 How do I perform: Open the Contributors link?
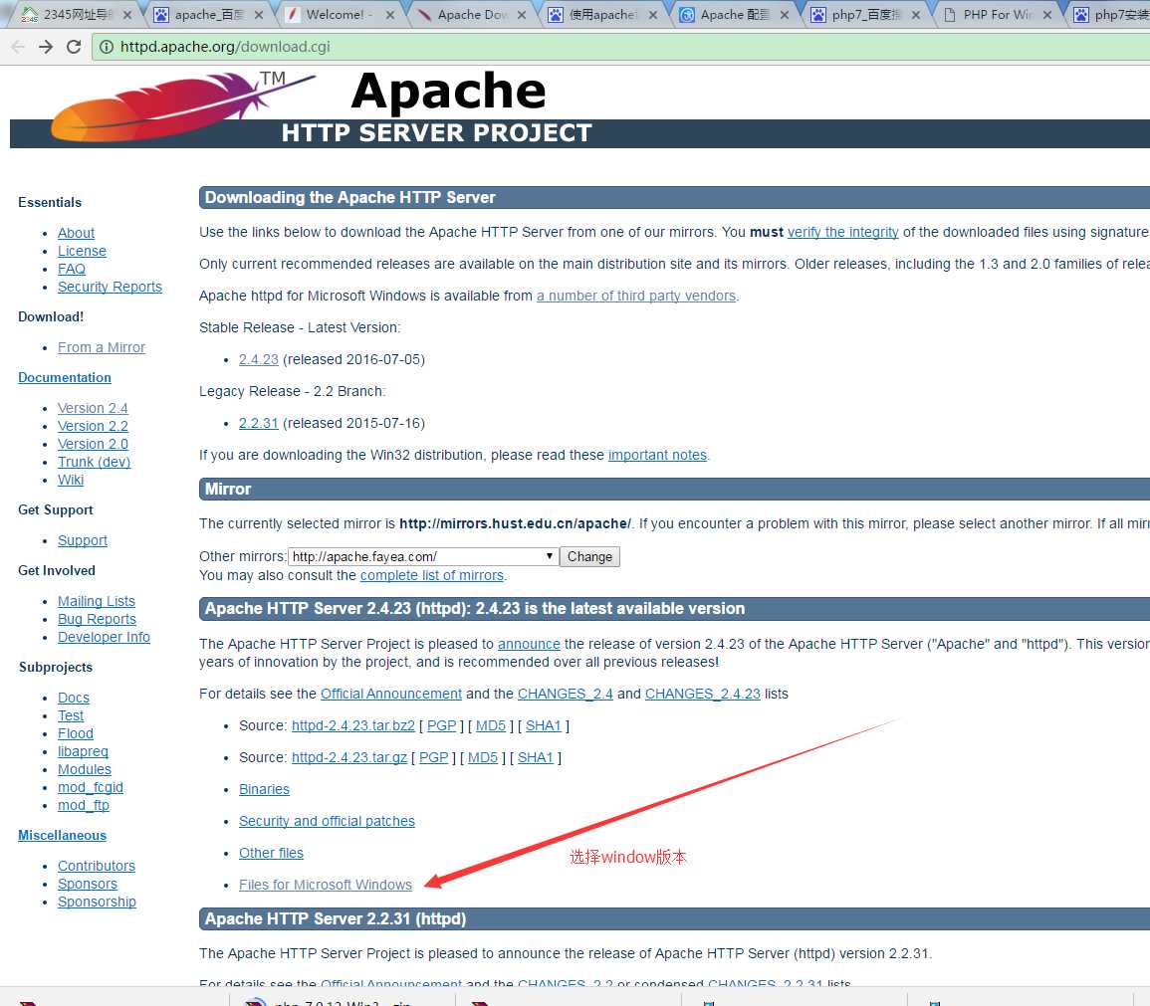pos(97,866)
